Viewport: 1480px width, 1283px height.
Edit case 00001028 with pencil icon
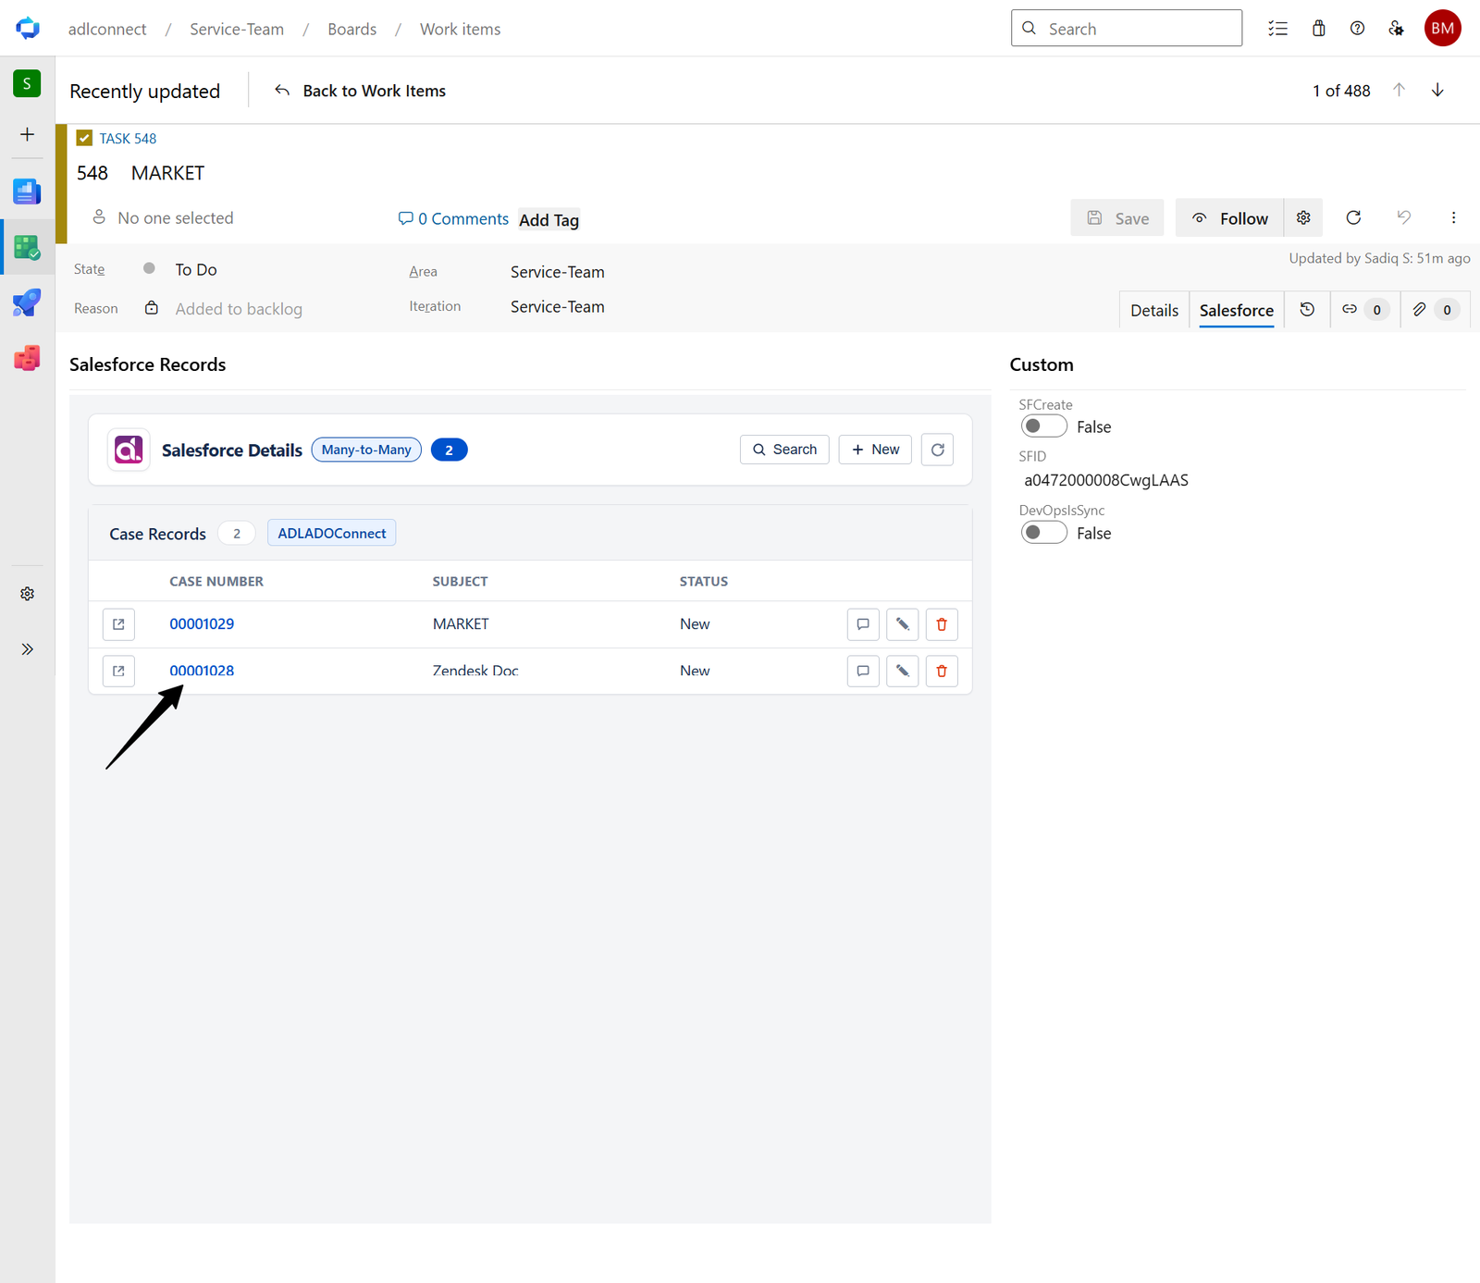pos(902,671)
